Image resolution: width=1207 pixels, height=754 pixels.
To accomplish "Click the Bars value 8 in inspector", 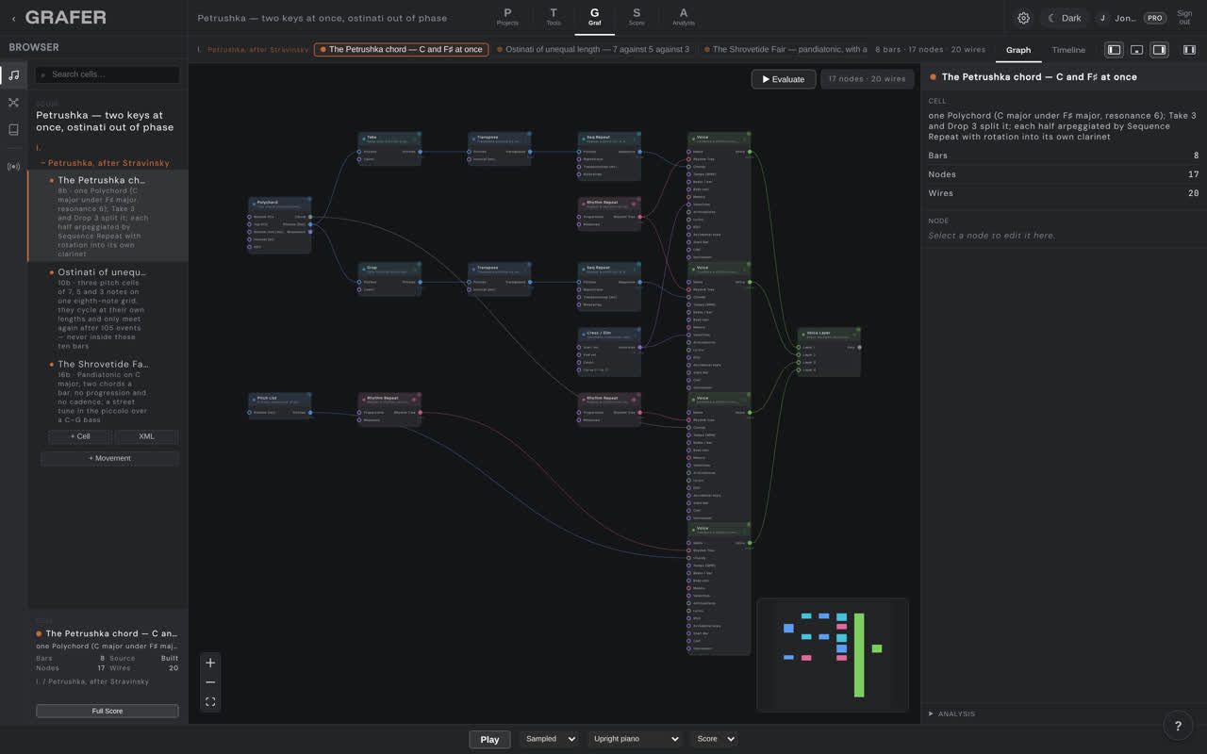I will click(x=1196, y=156).
